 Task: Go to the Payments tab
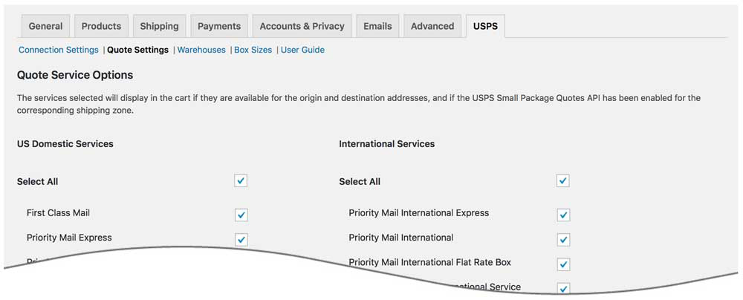coord(219,26)
